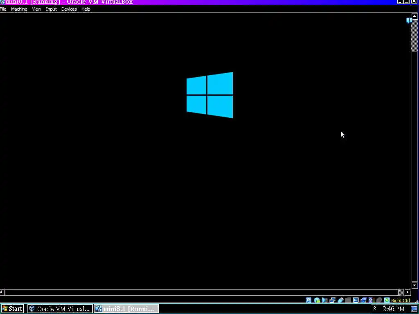
Task: Select the mini8.1 [Running] taskbar button
Action: pos(126,309)
